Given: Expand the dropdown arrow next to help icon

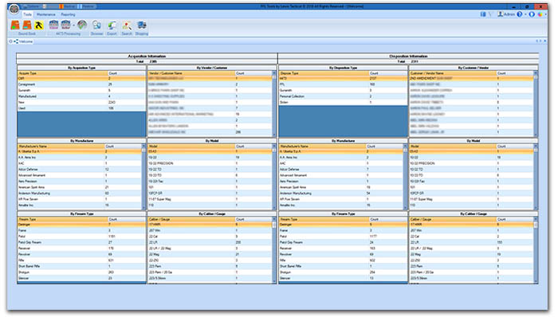Looking at the screenshot, I should (x=525, y=14).
